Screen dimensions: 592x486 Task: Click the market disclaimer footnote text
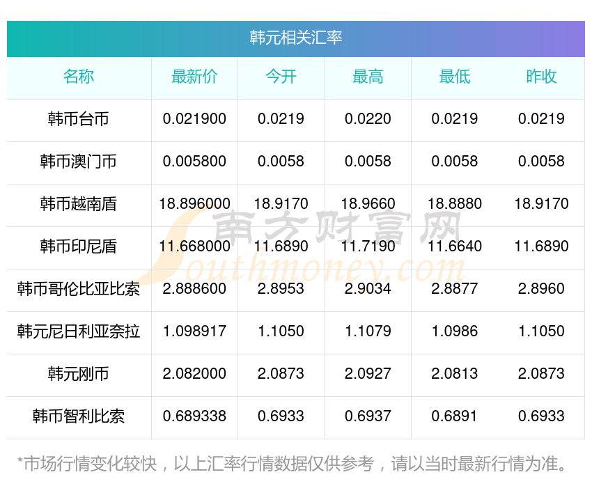pyautogui.click(x=292, y=464)
